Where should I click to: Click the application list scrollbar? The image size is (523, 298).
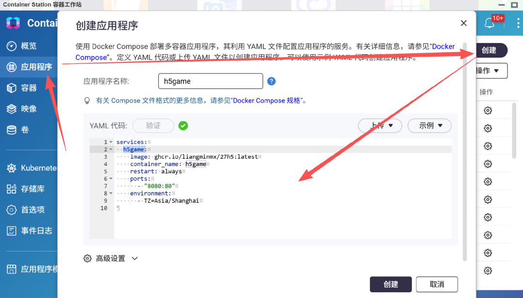pyautogui.click(x=514, y=130)
